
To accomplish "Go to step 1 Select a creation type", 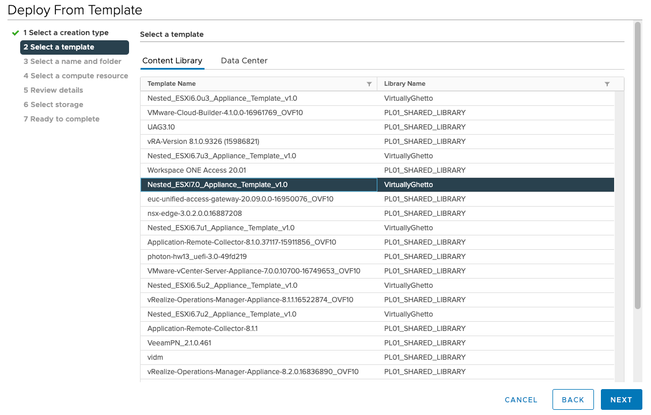I will [x=66, y=33].
